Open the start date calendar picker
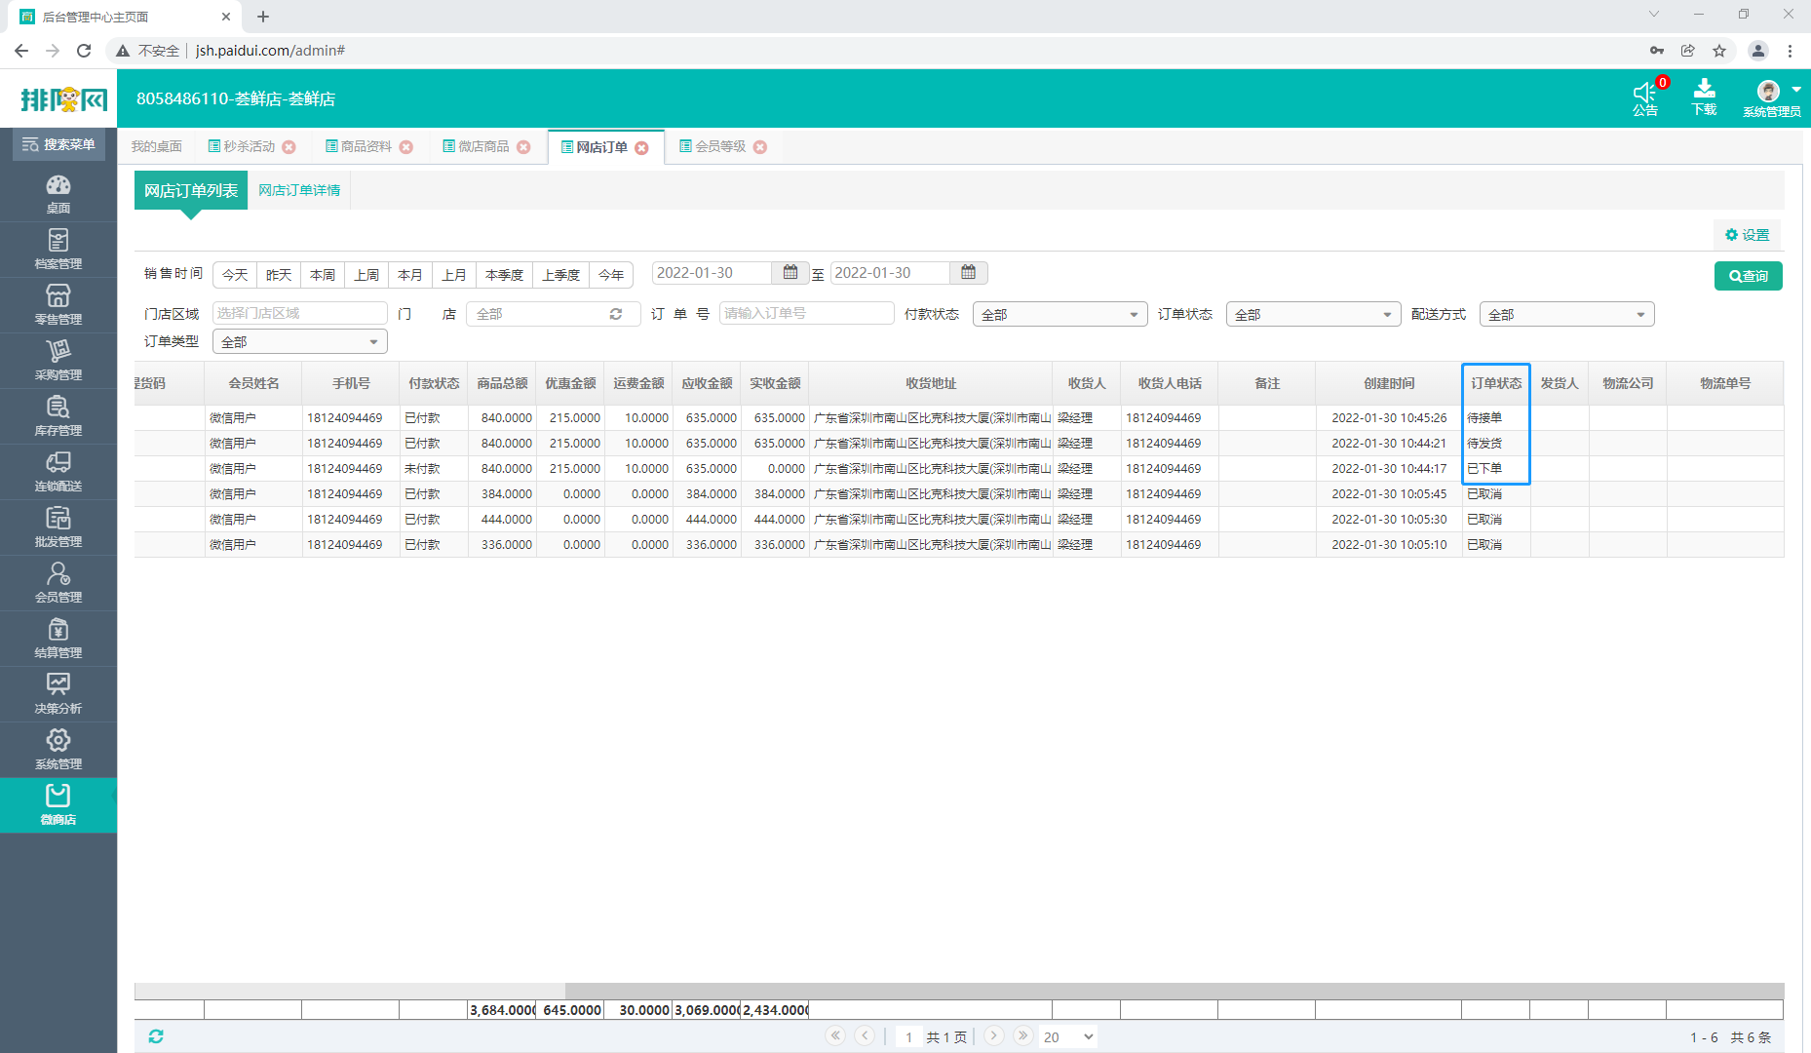Image resolution: width=1811 pixels, height=1053 pixels. click(790, 273)
